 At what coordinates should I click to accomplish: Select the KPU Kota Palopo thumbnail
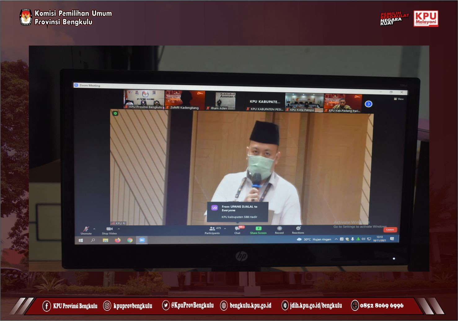[x=304, y=102]
